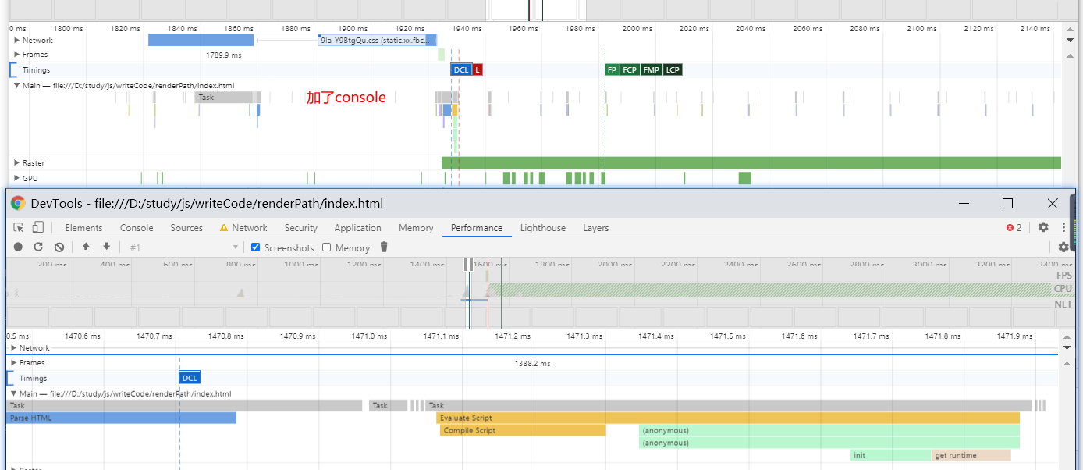Go to the Security tab
This screenshot has width=1083, height=470.
(x=301, y=228)
